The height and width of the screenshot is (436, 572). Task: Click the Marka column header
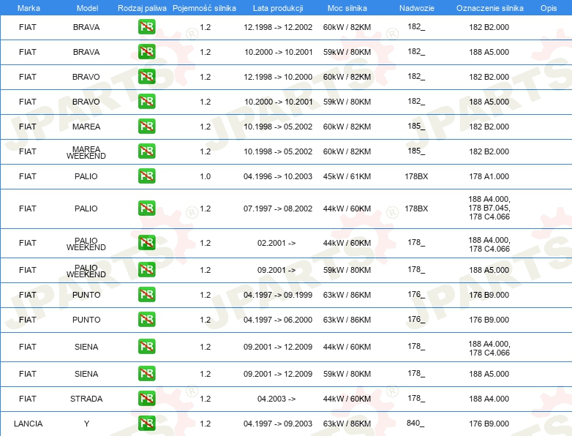pyautogui.click(x=29, y=8)
